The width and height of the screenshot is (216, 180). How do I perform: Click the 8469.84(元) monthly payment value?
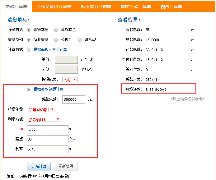click(x=156, y=90)
